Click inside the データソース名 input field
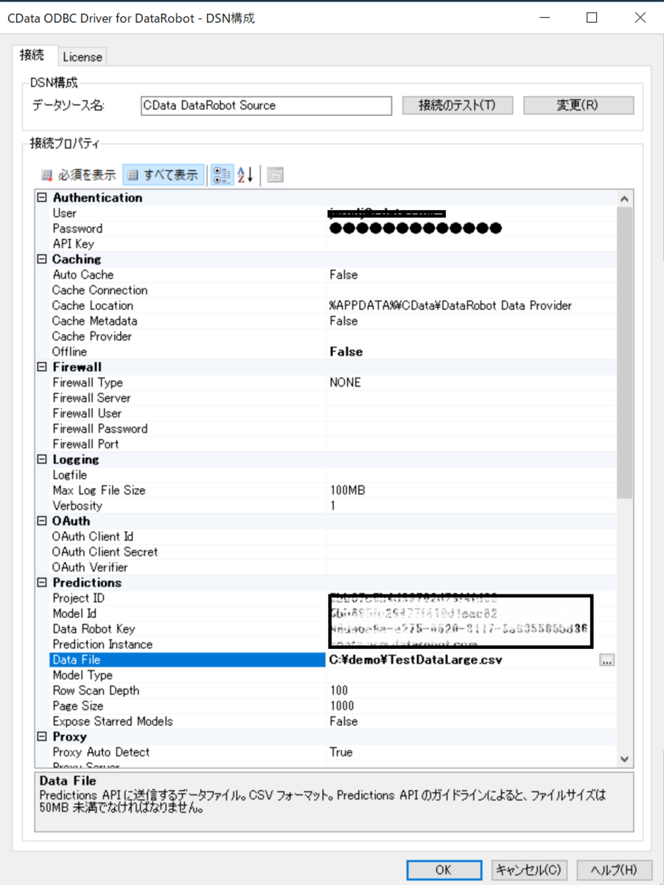Screen dimensions: 664x885 (265, 105)
